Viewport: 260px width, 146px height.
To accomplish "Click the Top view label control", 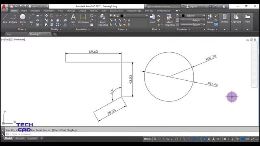I will tap(7, 39).
